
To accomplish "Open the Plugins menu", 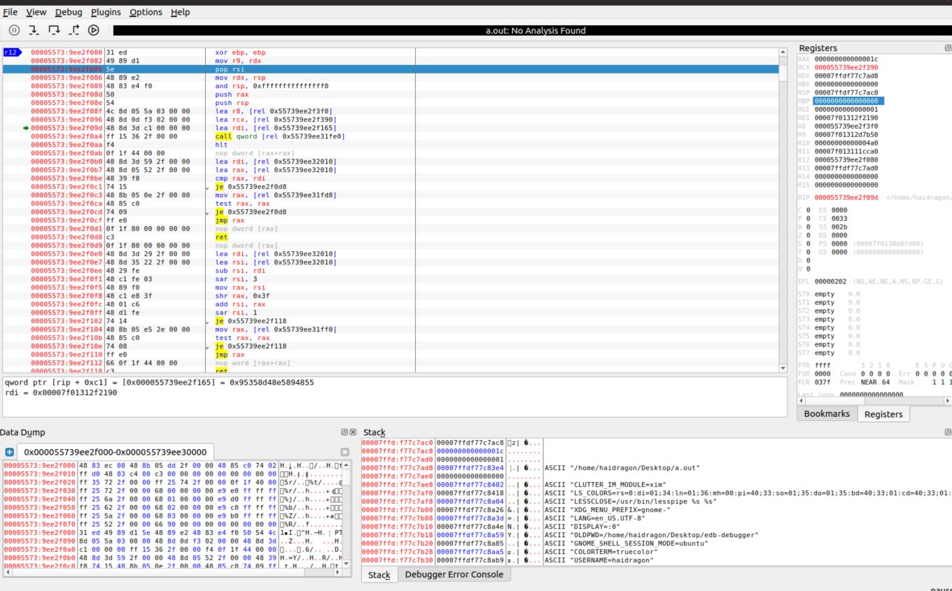I will 106,12.
